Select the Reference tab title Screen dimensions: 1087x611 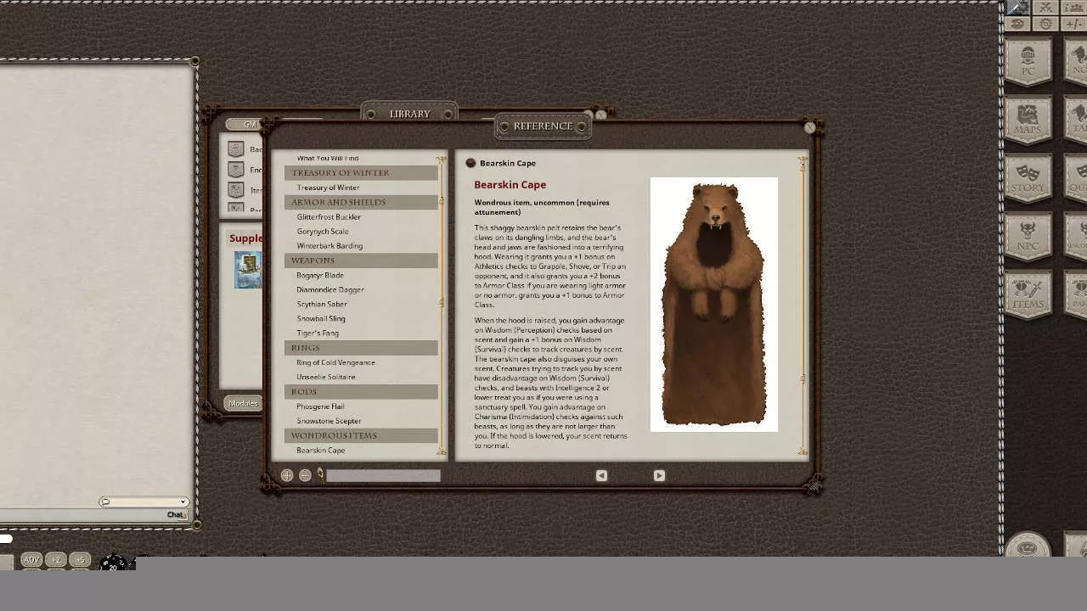(543, 126)
